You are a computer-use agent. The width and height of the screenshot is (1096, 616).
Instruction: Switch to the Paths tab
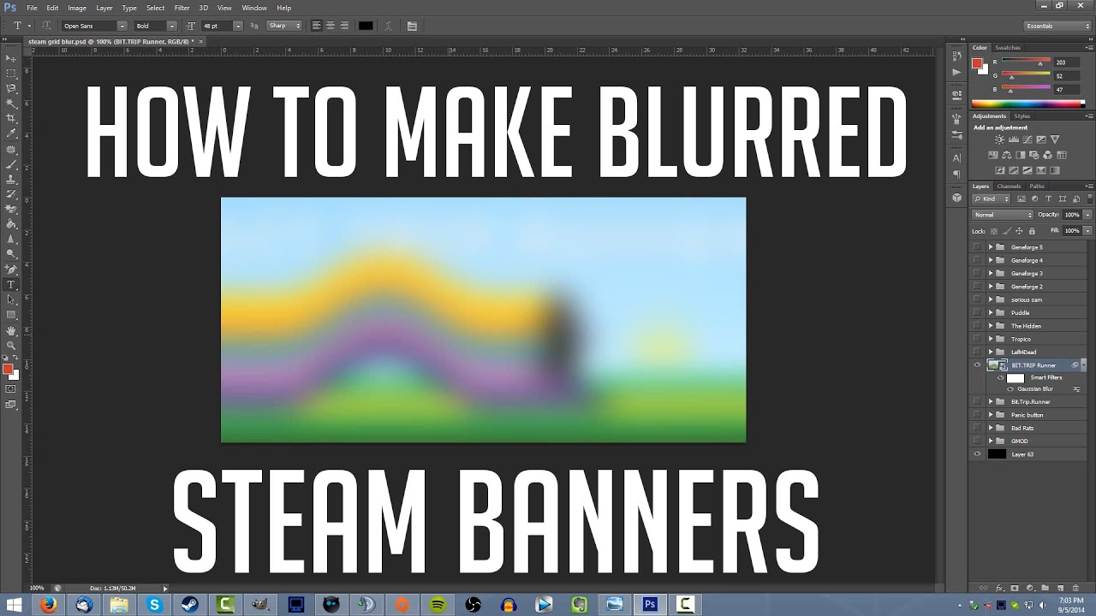[1036, 186]
